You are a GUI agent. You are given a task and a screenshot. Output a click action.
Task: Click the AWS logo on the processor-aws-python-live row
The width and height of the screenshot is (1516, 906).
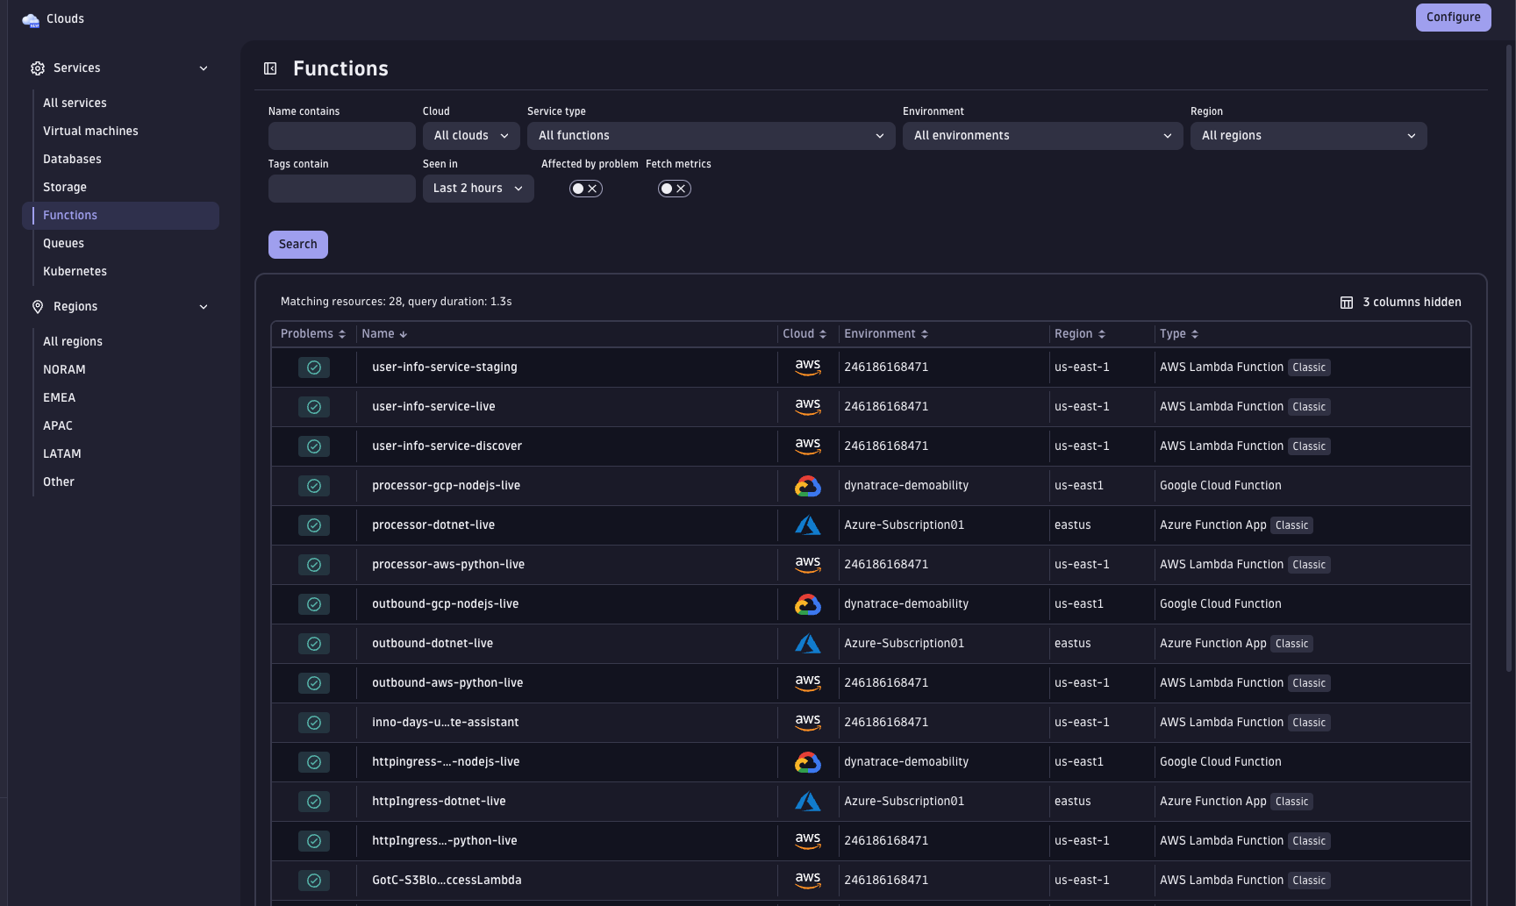807,564
